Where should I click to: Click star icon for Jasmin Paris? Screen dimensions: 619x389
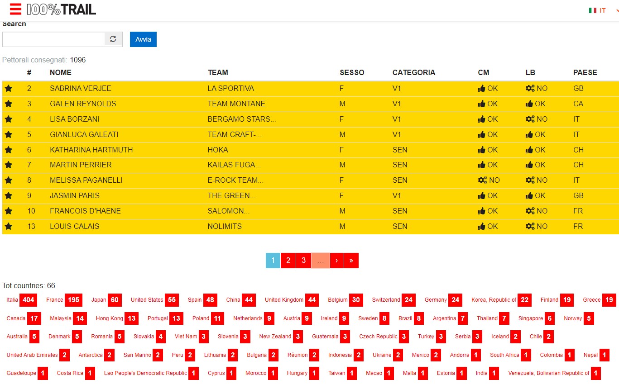8,195
